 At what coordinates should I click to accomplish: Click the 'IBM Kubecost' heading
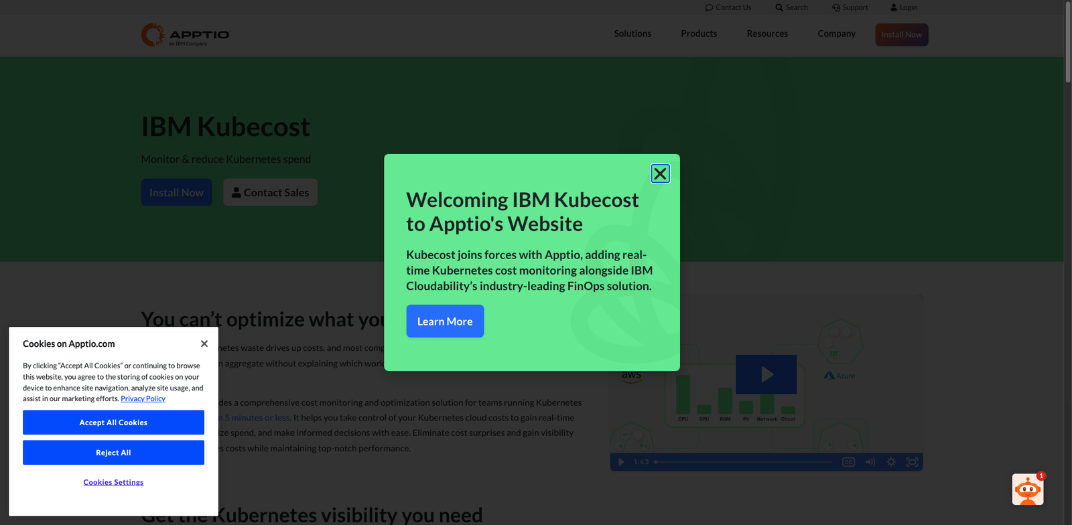pyautogui.click(x=226, y=127)
